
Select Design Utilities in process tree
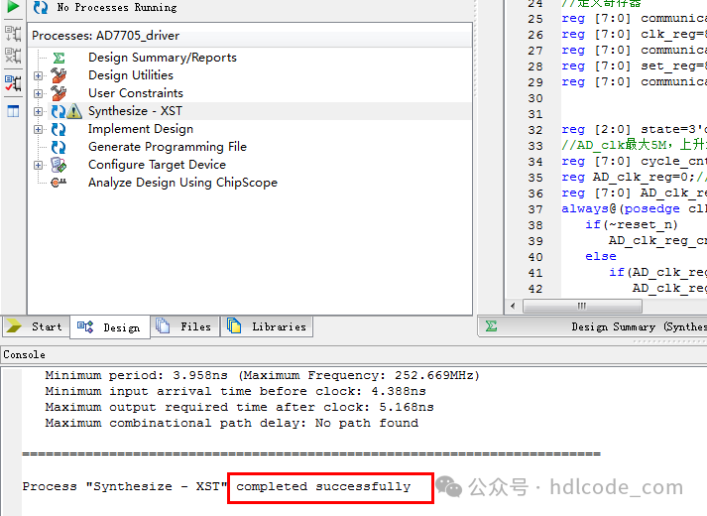pos(131,75)
